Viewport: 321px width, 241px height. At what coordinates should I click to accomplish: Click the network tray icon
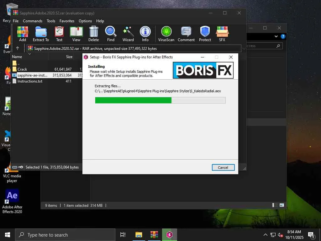273,235
